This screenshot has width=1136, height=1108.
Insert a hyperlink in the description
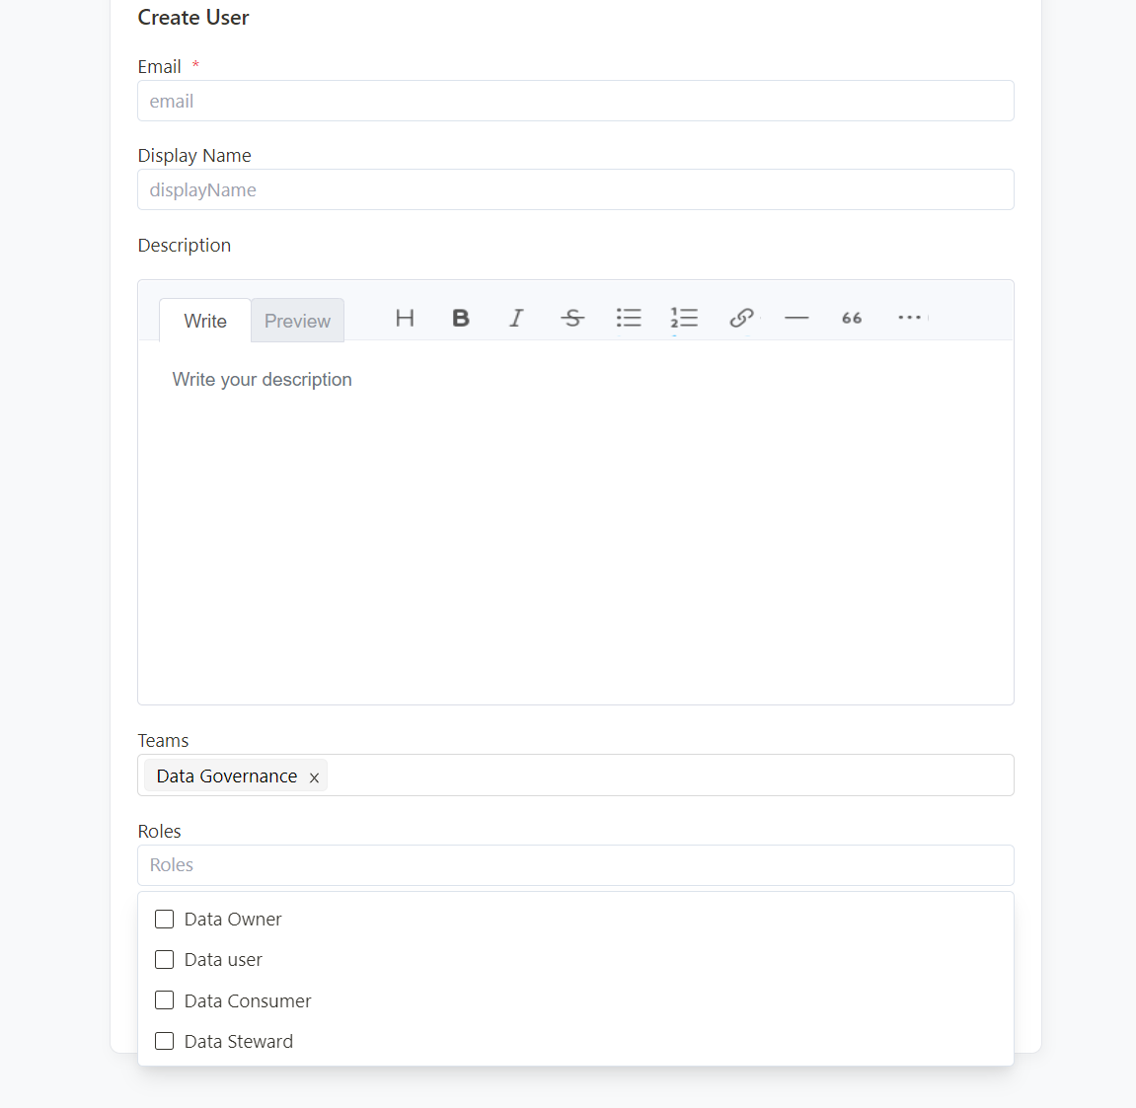point(741,318)
